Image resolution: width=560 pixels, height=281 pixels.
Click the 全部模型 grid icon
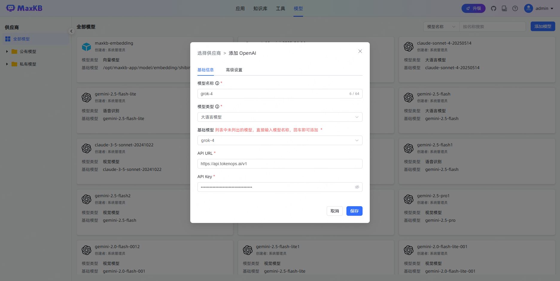click(x=8, y=39)
